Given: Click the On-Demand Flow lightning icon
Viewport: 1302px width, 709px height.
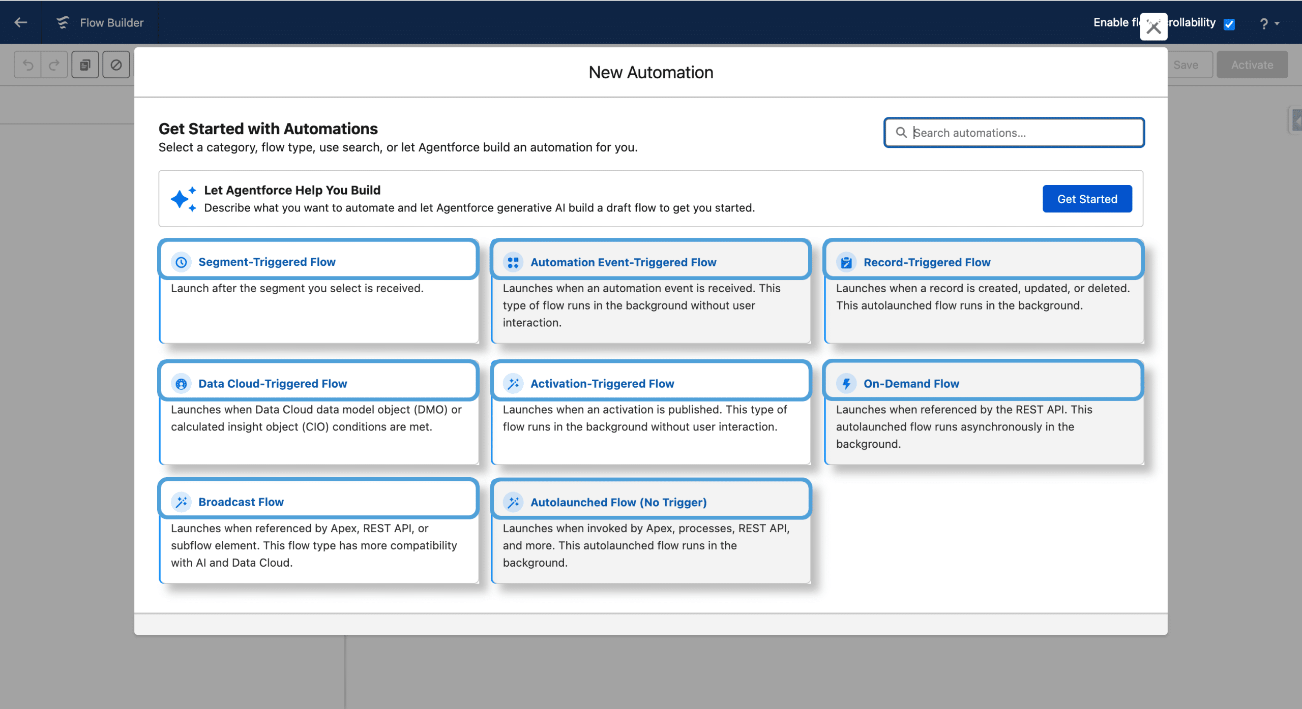Looking at the screenshot, I should click(x=846, y=383).
